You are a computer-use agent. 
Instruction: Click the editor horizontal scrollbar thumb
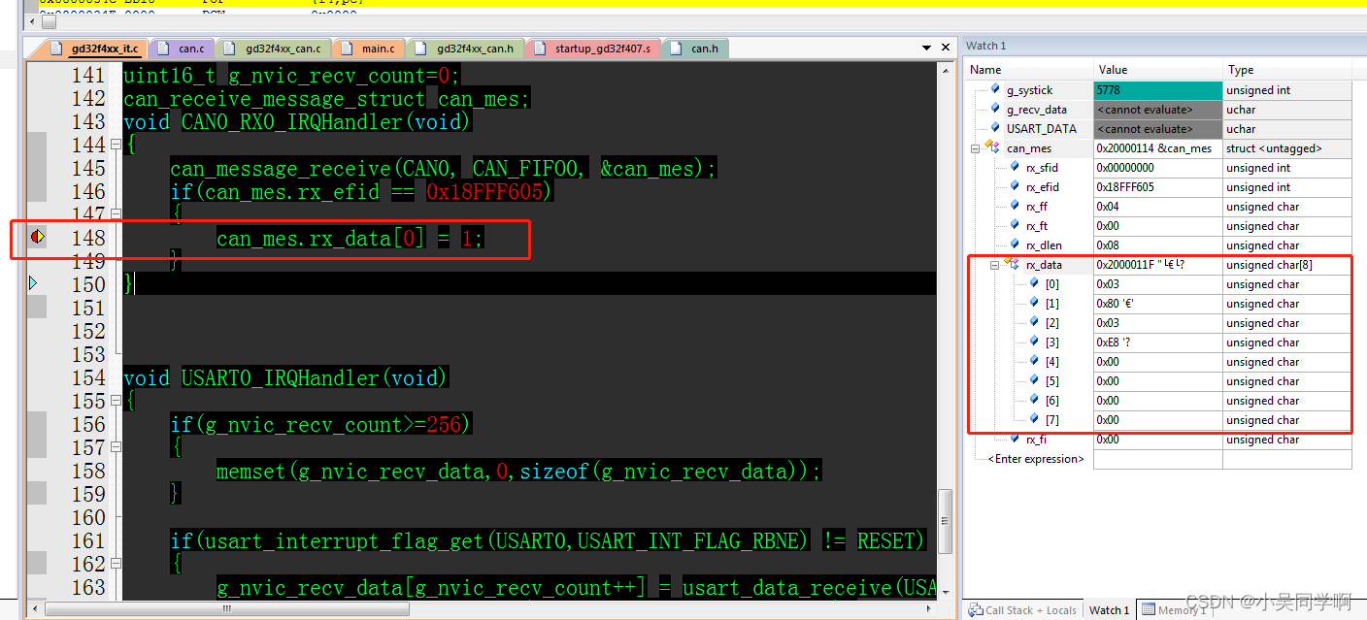(228, 609)
